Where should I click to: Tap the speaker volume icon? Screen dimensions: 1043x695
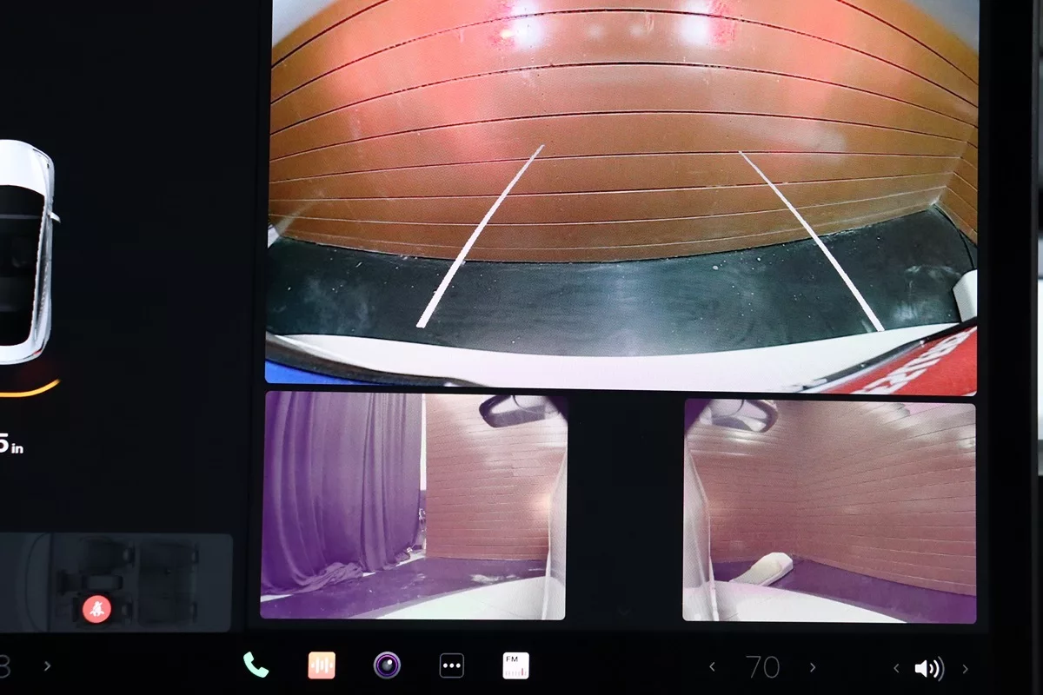928,668
